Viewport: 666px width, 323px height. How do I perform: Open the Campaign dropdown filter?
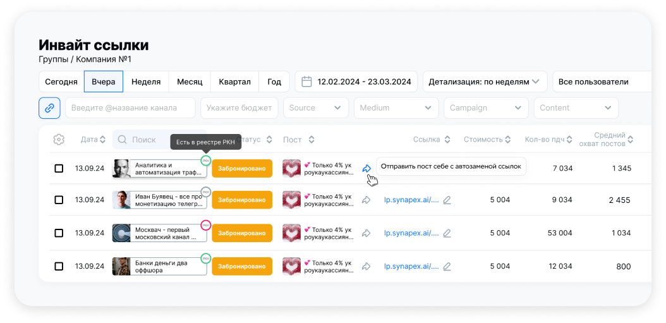[x=486, y=107]
